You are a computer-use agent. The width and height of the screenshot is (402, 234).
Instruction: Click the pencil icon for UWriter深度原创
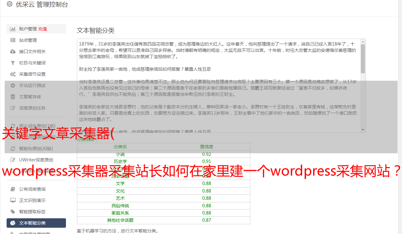pos(13,160)
